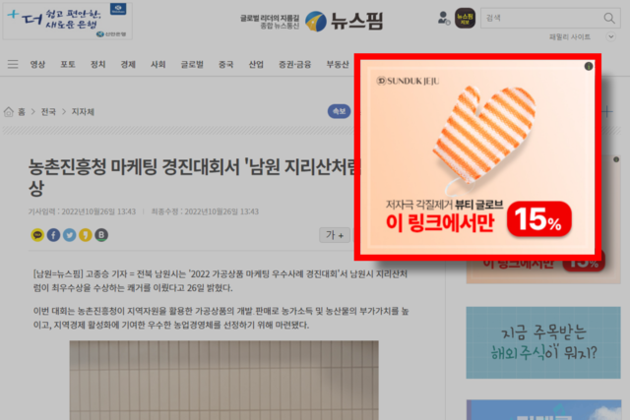This screenshot has width=630, height=420.
Task: Expand the family site dropdown arrow
Action: (610, 36)
